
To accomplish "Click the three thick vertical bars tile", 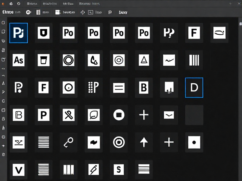I will [x=69, y=170].
